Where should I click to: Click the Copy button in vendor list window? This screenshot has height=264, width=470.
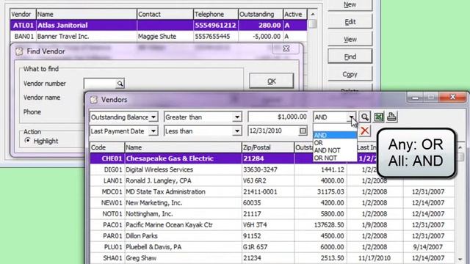click(x=350, y=74)
